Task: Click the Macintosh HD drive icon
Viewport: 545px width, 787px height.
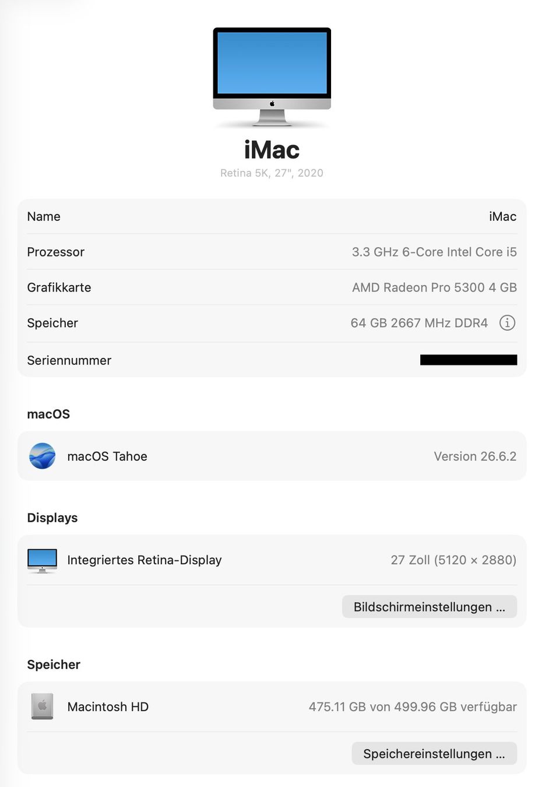Action: pyautogui.click(x=42, y=707)
